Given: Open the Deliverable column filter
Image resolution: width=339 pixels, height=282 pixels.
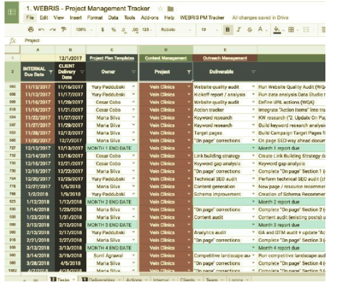Looking at the screenshot, I should tap(253, 72).
